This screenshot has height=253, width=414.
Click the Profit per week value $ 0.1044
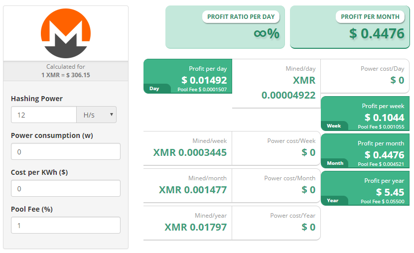tap(385, 118)
